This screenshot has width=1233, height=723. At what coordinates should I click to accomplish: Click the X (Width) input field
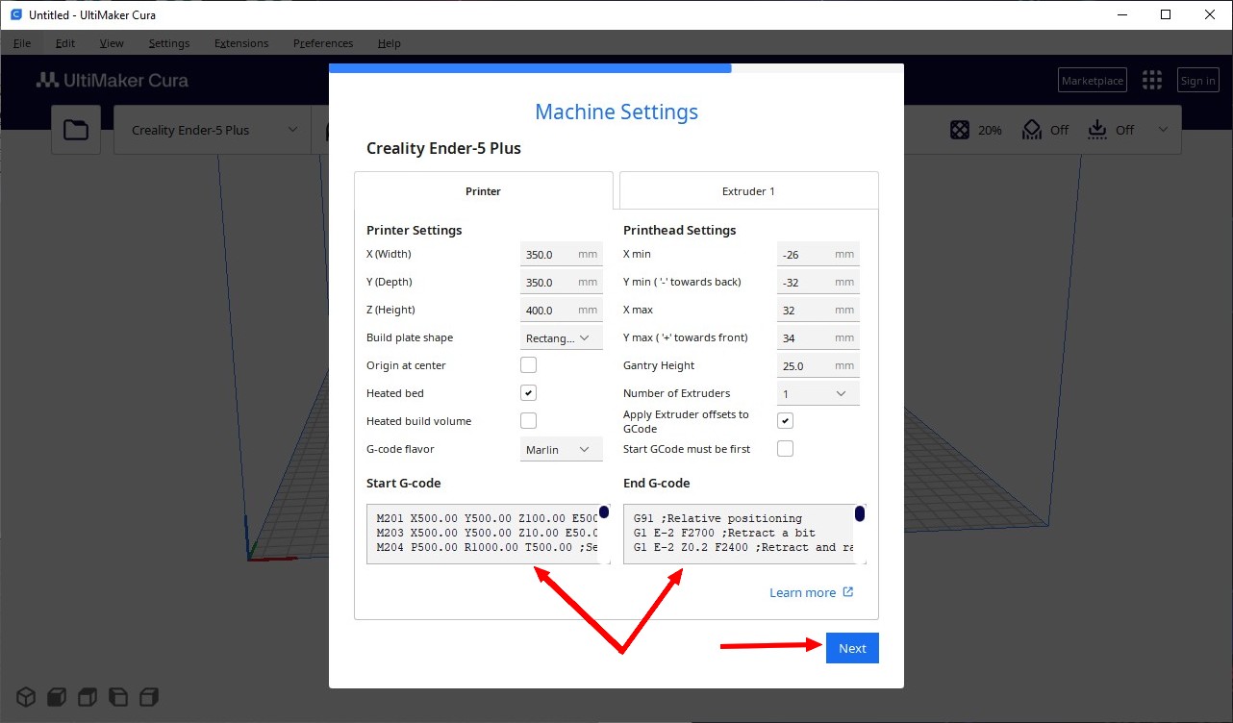pyautogui.click(x=548, y=255)
